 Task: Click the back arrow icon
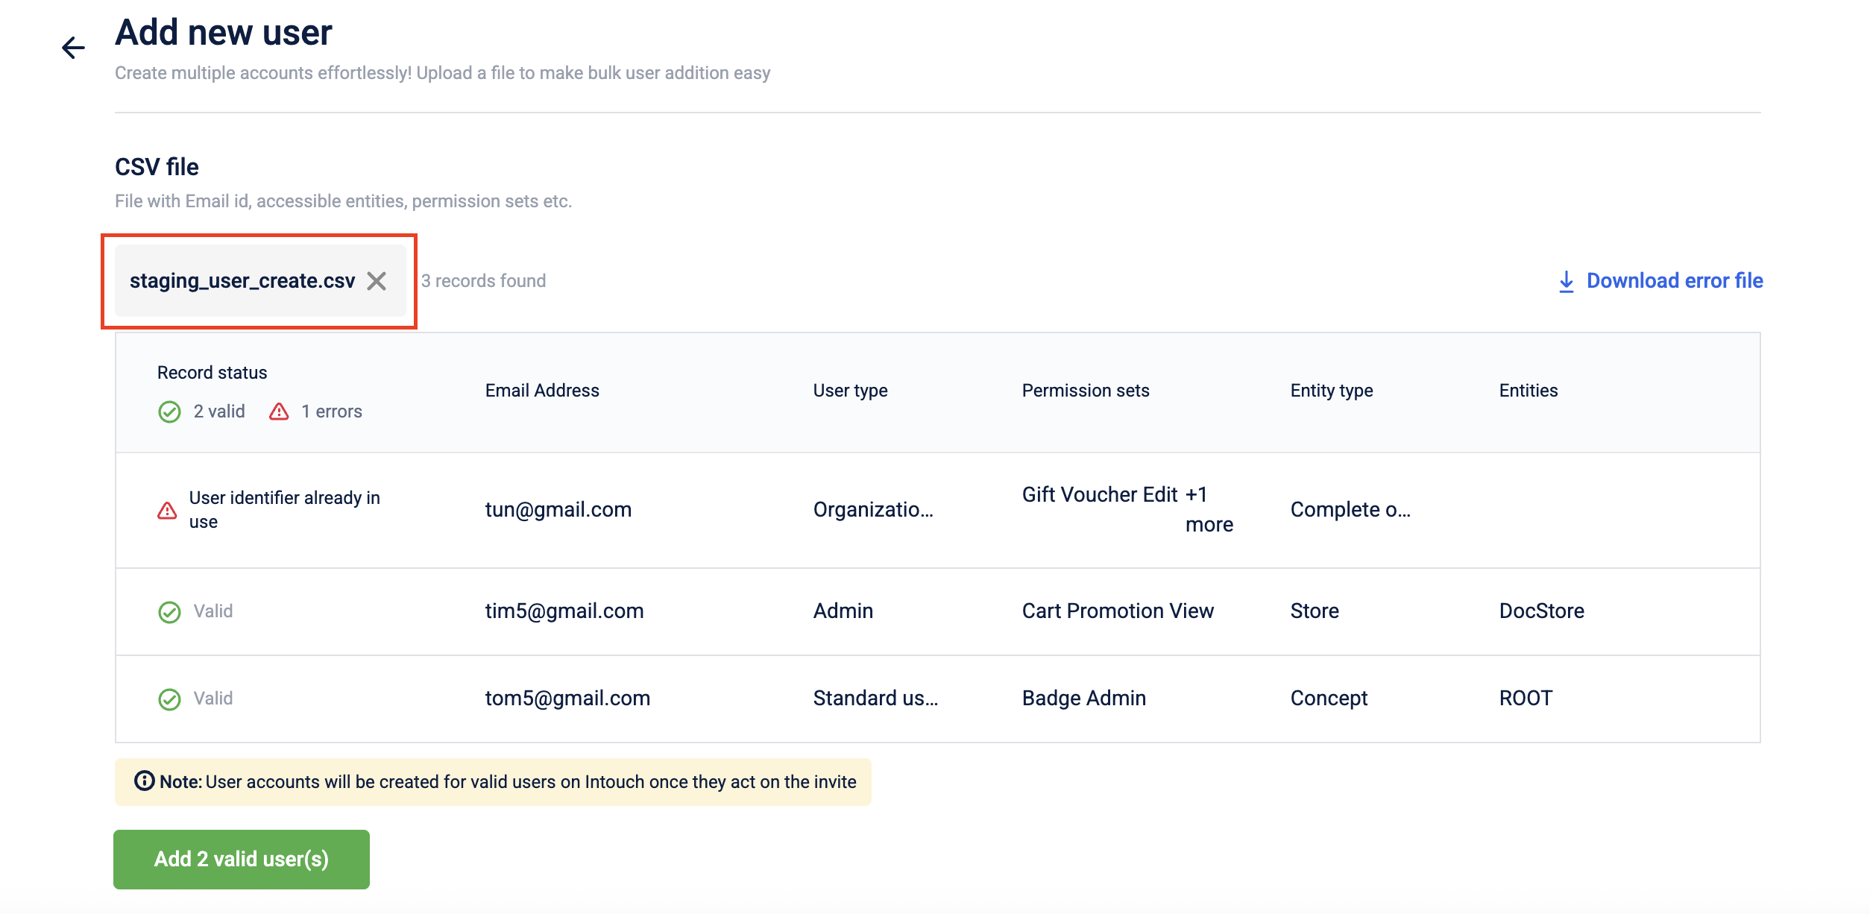tap(73, 48)
